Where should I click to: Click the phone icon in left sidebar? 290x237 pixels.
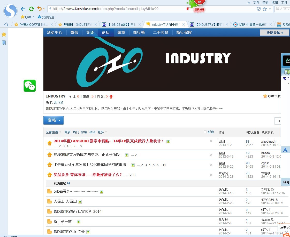[4, 43]
